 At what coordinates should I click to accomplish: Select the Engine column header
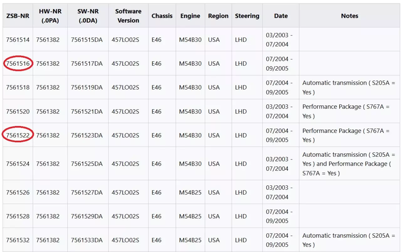pos(190,16)
